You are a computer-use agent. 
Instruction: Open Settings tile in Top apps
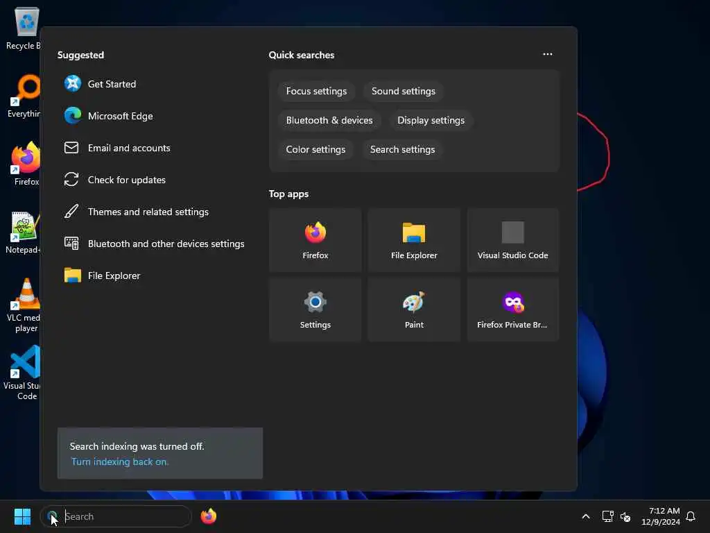coord(315,310)
